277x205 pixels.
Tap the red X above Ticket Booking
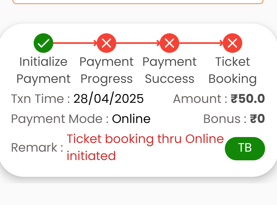click(x=232, y=43)
